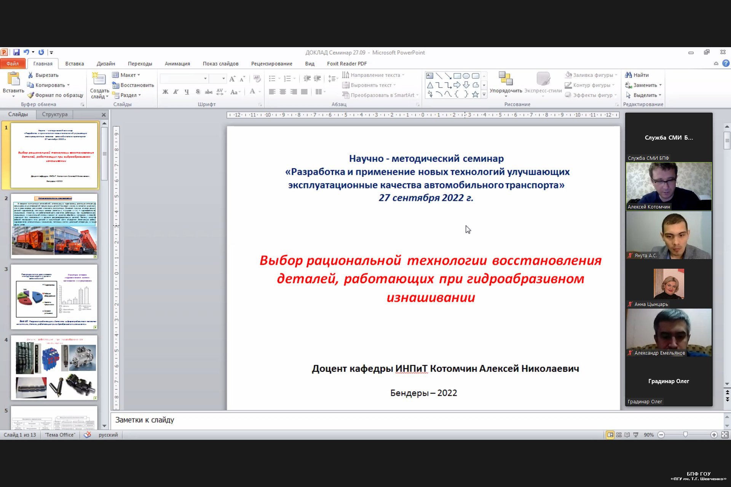Toggle normal view button in status bar
Viewport: 731px width, 487px height.
610,435
